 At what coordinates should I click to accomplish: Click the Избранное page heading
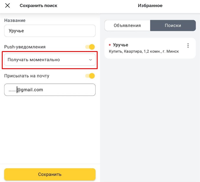150,6
